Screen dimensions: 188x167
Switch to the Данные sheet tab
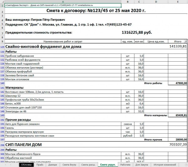tap(53, 165)
